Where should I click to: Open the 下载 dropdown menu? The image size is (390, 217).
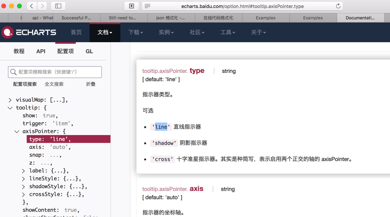click(136, 32)
